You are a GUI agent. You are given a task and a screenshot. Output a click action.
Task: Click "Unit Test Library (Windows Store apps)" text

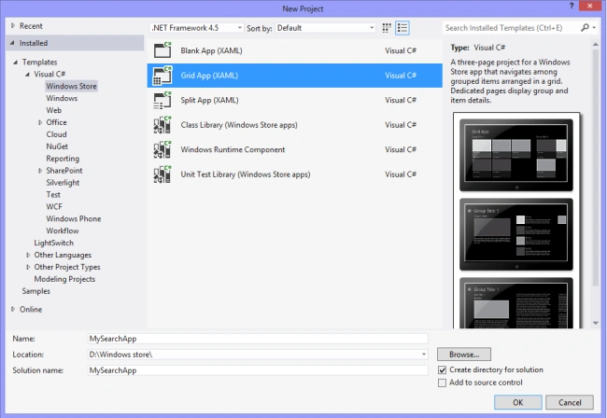(x=246, y=174)
